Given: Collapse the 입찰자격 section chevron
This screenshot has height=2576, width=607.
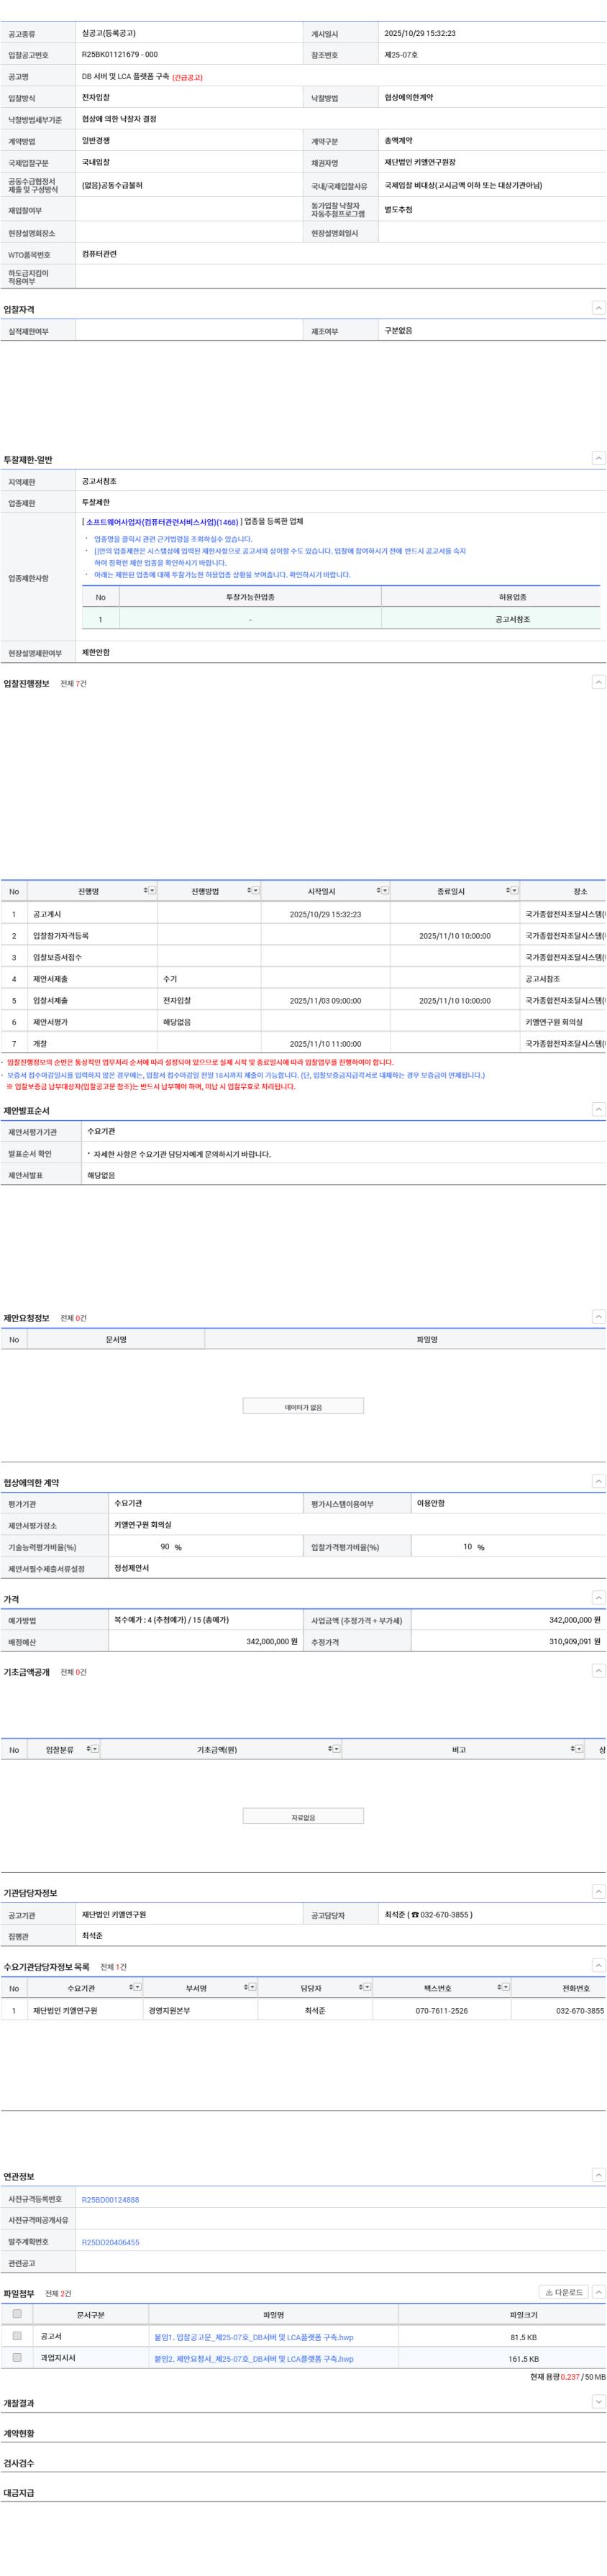Looking at the screenshot, I should (x=598, y=308).
